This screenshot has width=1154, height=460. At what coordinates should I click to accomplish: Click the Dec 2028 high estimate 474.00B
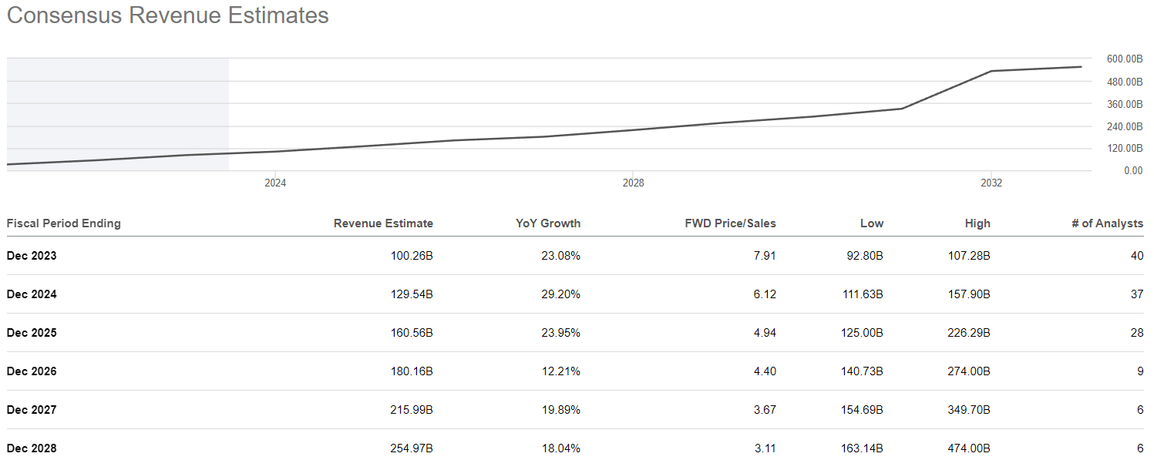(x=970, y=448)
